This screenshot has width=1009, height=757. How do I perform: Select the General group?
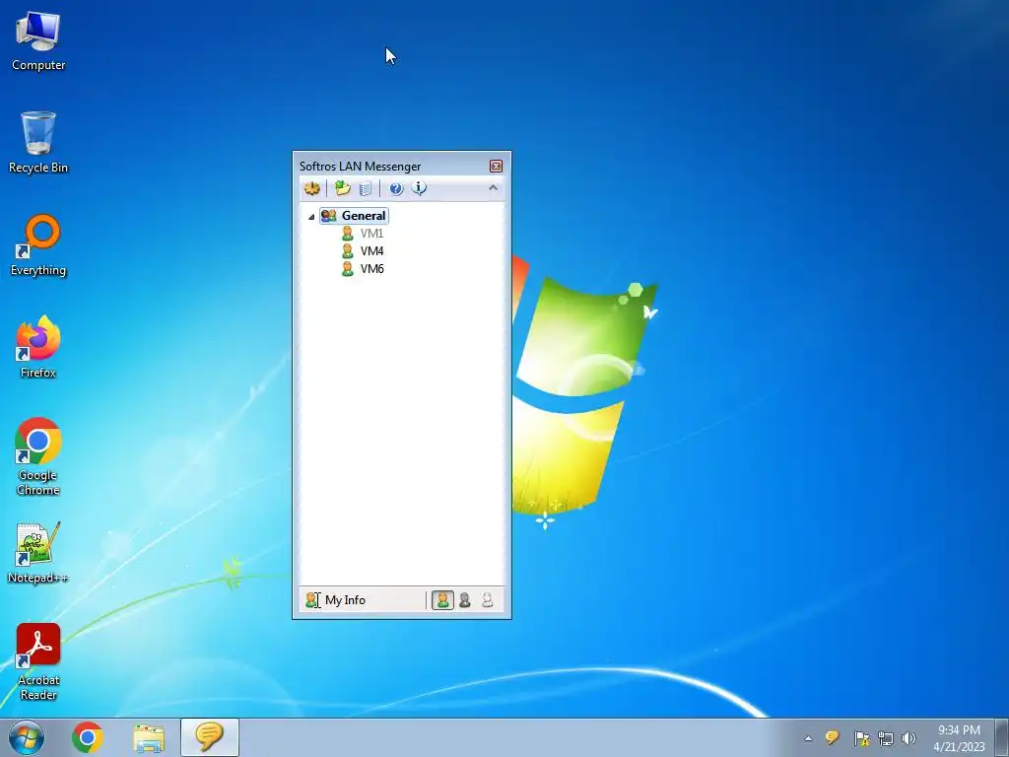[x=354, y=216]
